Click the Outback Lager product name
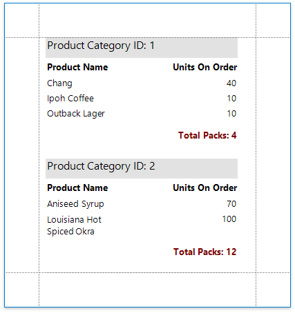Viewport: 295px width, 313px height. 76,114
